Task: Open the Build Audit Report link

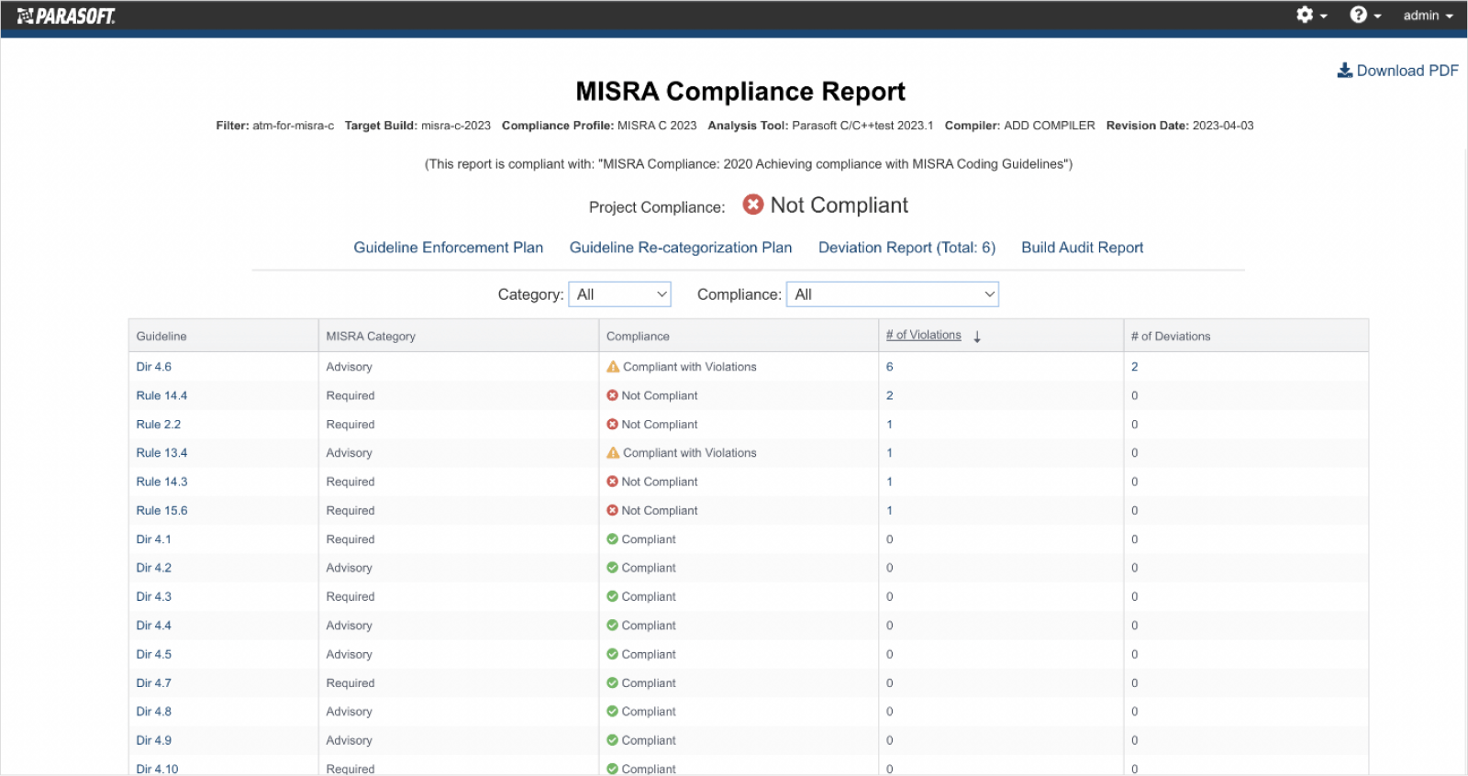Action: point(1082,248)
